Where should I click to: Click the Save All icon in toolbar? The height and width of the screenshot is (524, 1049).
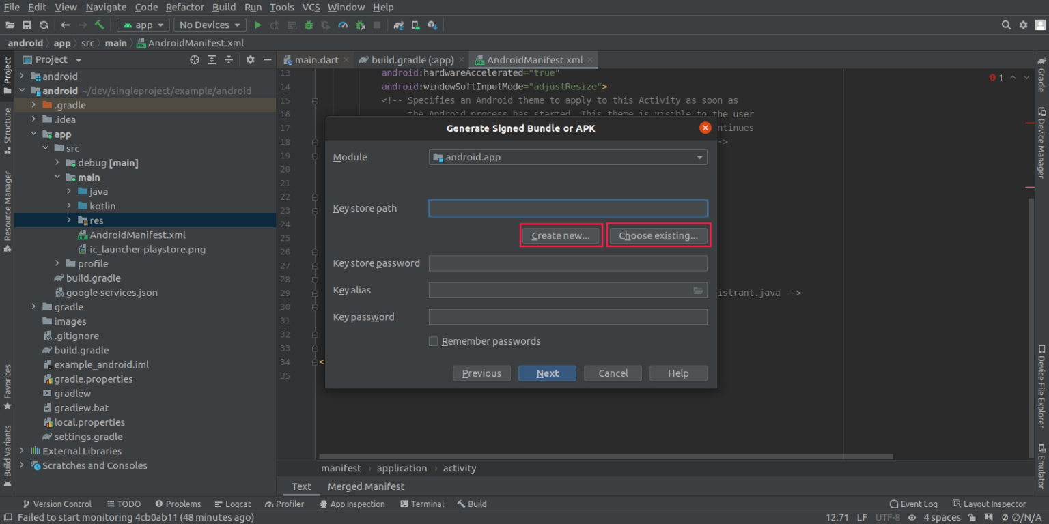point(27,25)
